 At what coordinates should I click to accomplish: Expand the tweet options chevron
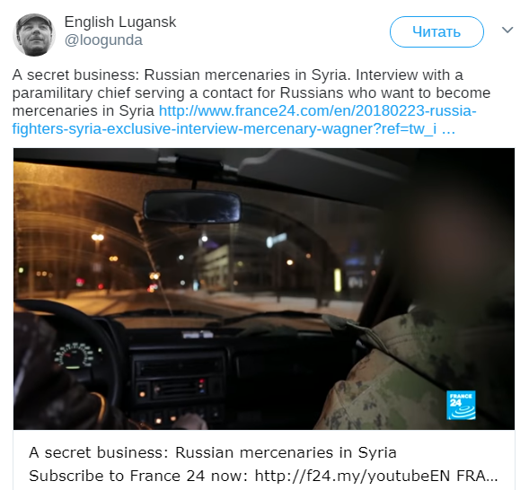coord(507,31)
